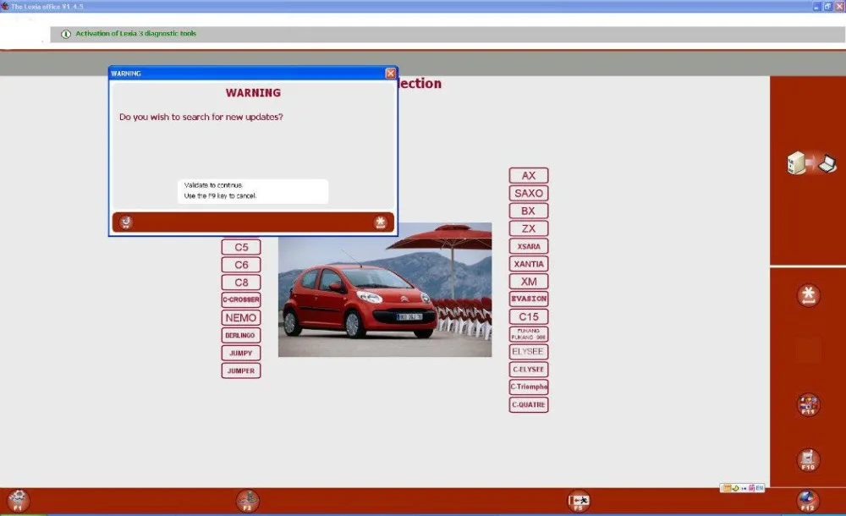Click the info icon beside the activation message

pyautogui.click(x=66, y=34)
